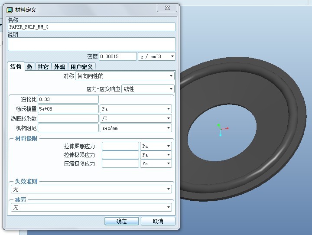Screen dimensions: 312x235
Task: Open the 对称 dropdown showing 各向同性的
Action: click(125, 76)
